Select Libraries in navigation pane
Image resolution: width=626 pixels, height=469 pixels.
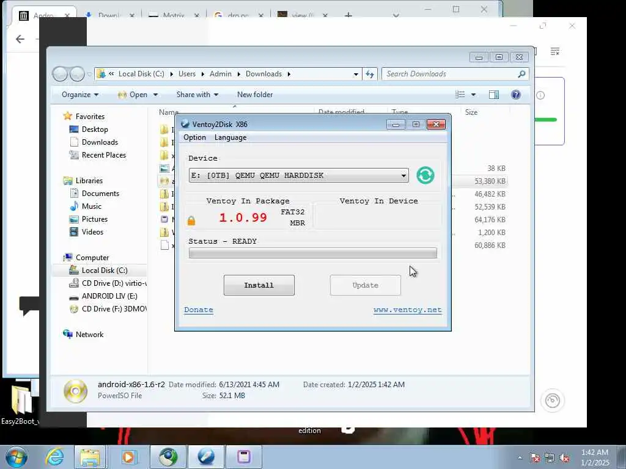point(89,181)
